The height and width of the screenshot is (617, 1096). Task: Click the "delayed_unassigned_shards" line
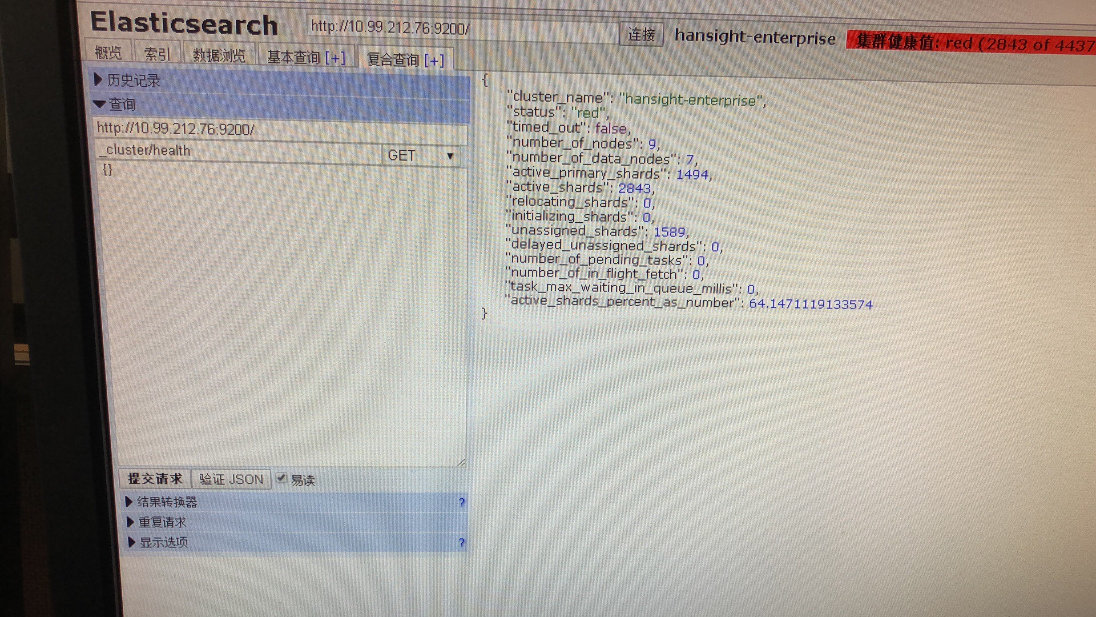click(614, 246)
